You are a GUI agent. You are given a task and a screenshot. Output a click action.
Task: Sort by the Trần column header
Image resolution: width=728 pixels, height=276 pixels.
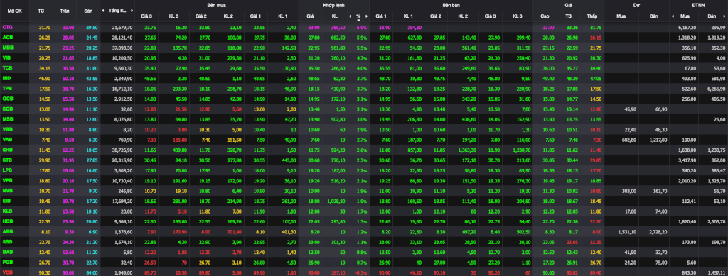(65, 10)
